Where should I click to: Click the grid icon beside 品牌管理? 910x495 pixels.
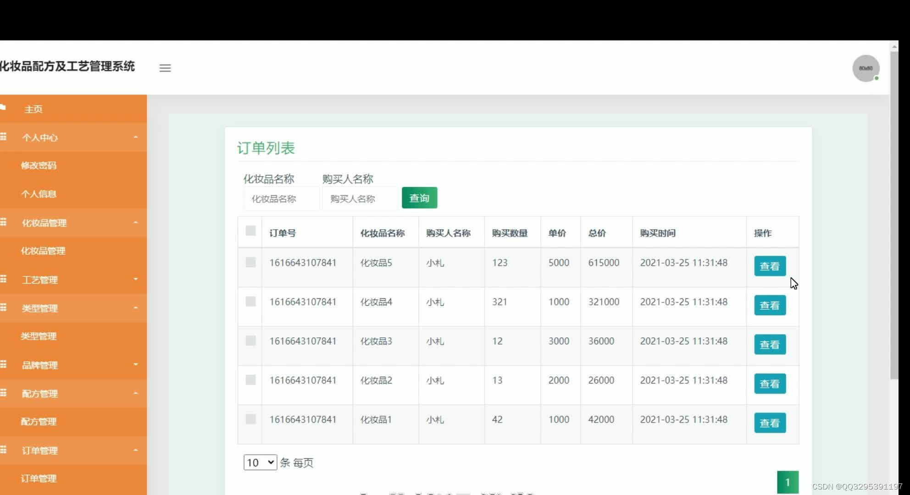(x=4, y=364)
